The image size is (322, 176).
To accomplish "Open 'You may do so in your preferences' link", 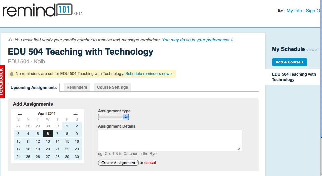I will (197, 40).
